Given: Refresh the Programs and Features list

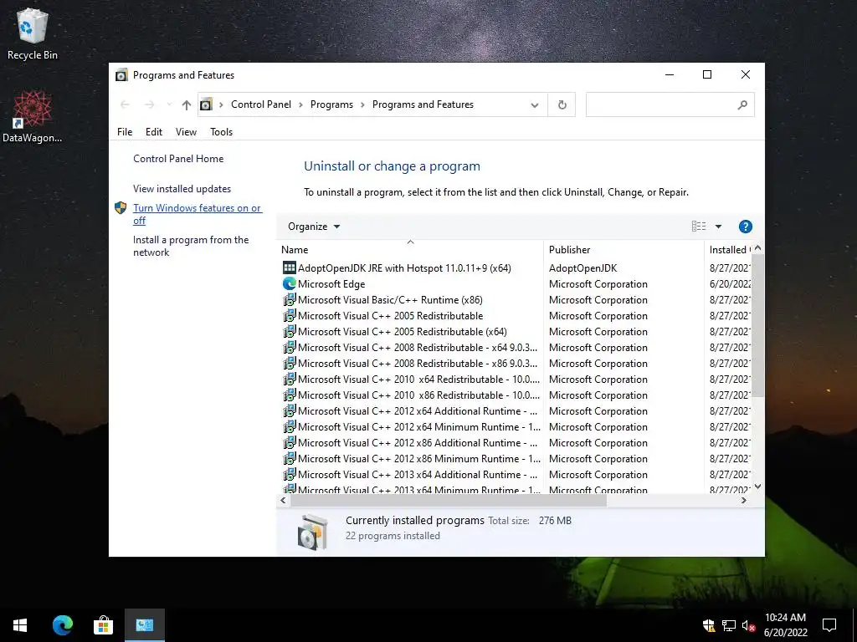Looking at the screenshot, I should (x=562, y=104).
